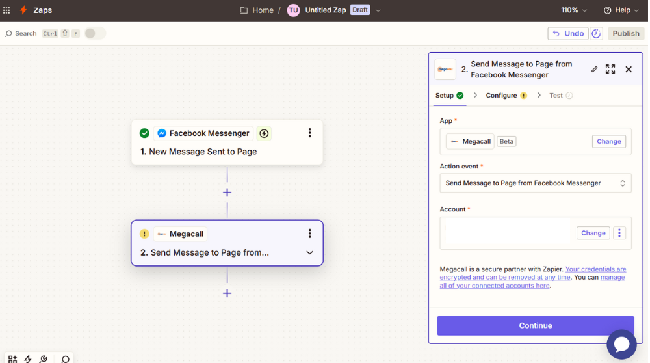The image size is (650, 363).
Task: Expand the step panel to fullscreen
Action: (x=610, y=69)
